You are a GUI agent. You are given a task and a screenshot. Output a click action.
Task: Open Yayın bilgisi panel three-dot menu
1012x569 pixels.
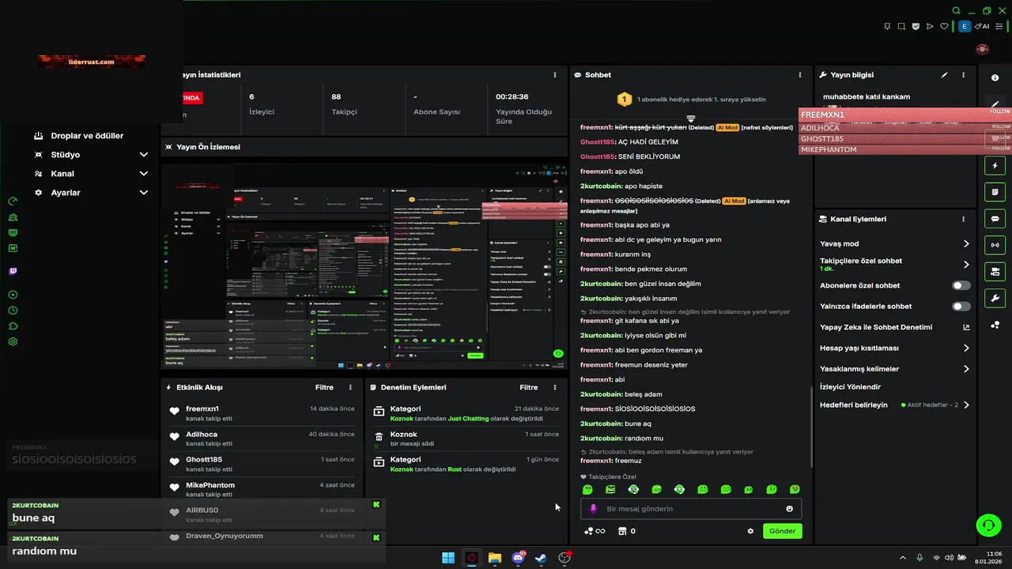coord(963,75)
